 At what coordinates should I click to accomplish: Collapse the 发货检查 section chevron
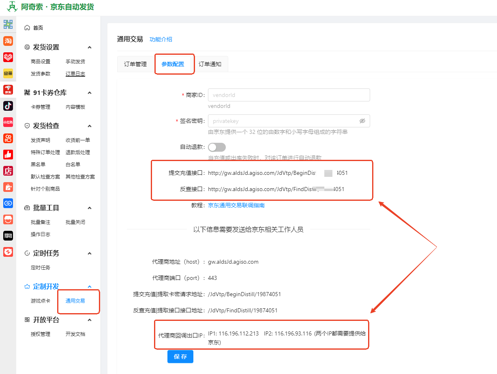click(x=90, y=126)
